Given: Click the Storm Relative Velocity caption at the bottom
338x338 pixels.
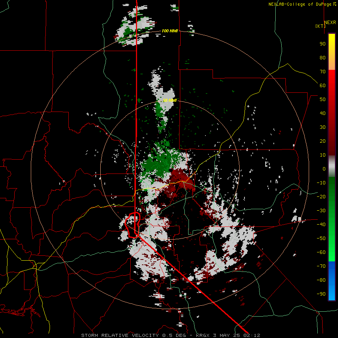Looking at the screenshot, I should (x=171, y=335).
